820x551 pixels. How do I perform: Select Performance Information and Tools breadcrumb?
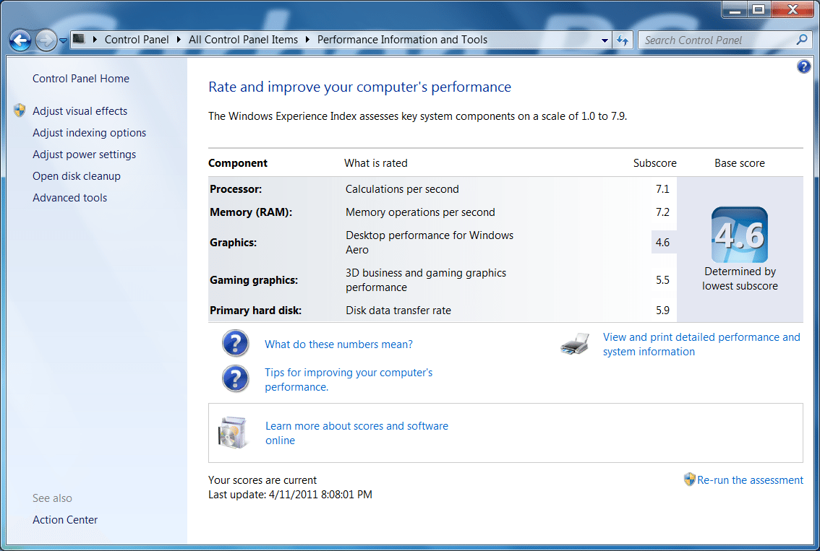click(402, 40)
